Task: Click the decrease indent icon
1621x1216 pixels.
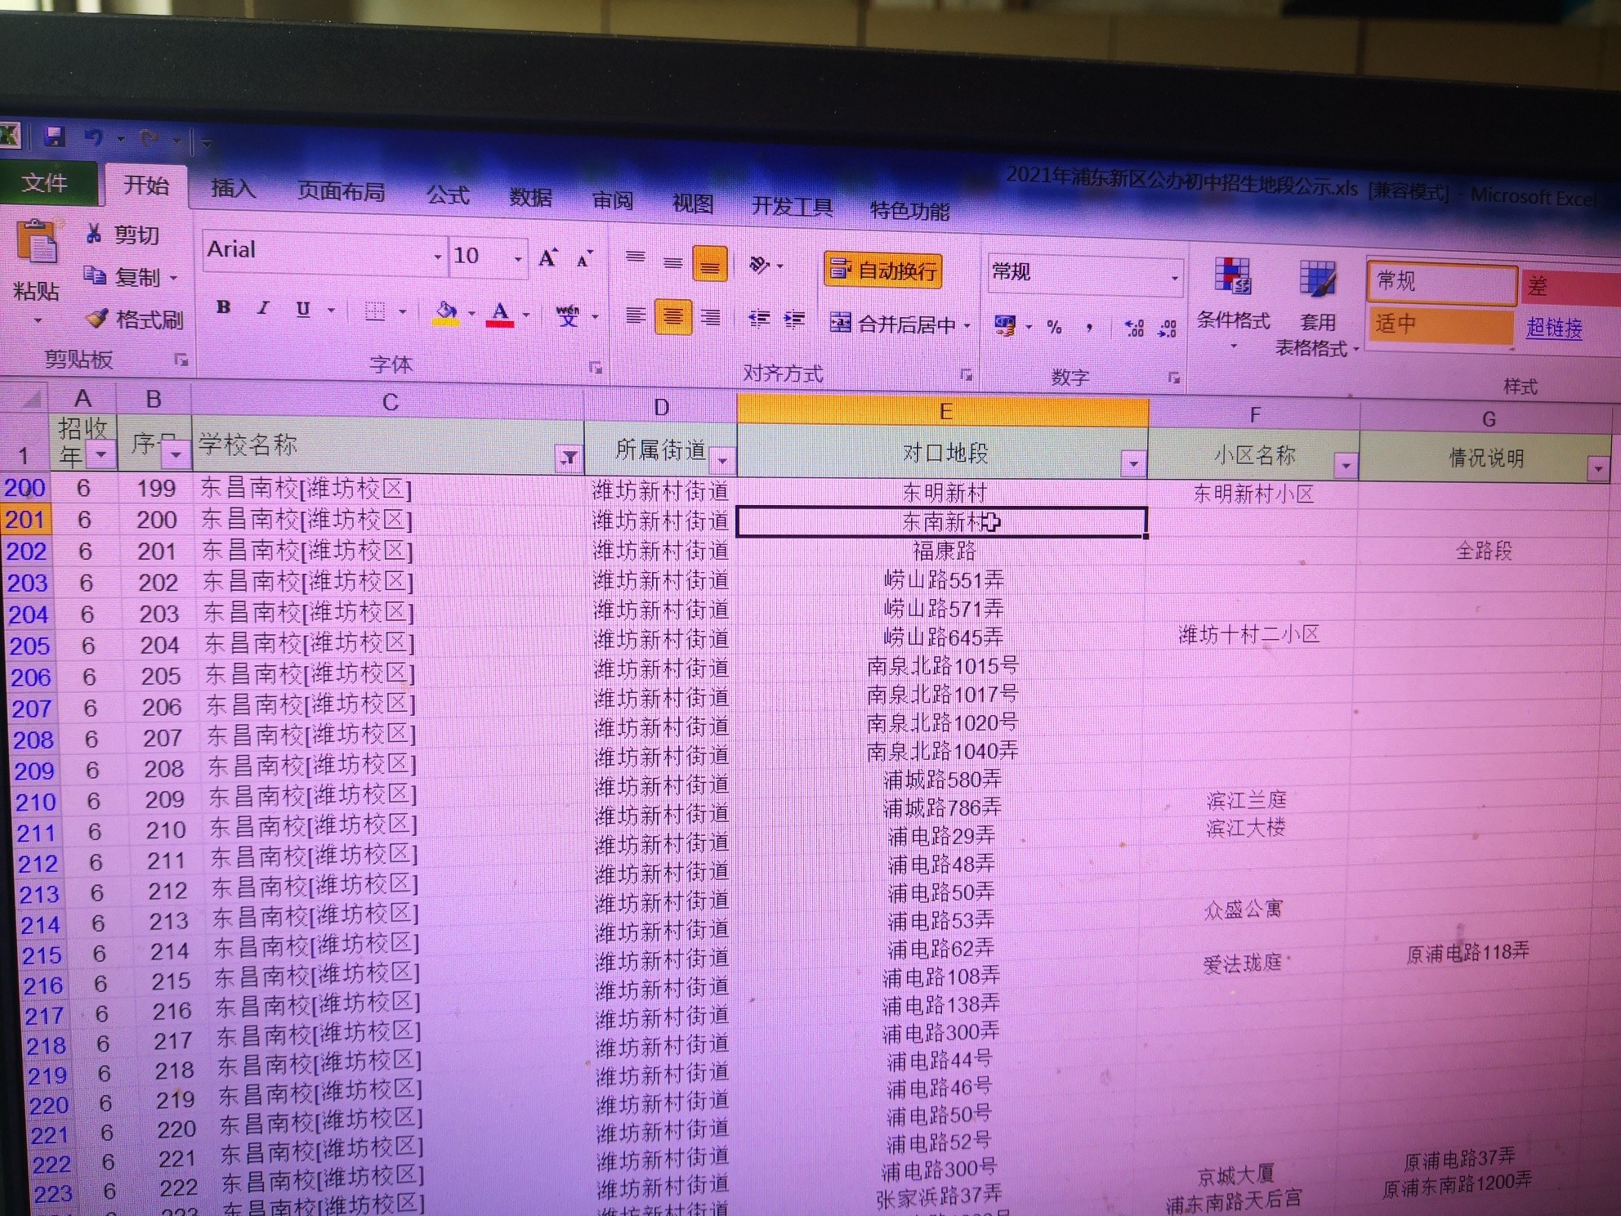Action: click(x=759, y=319)
